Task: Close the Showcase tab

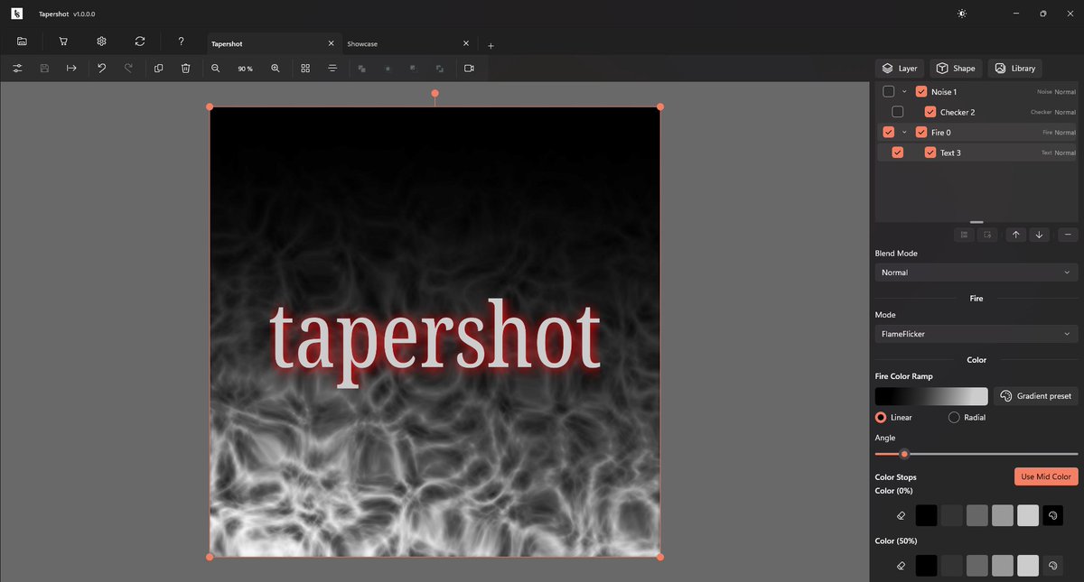Action: tap(466, 43)
